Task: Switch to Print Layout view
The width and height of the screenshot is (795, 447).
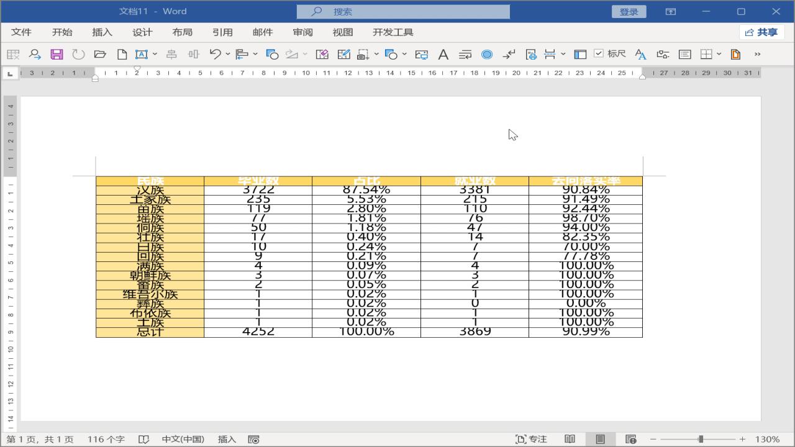Action: 600,440
